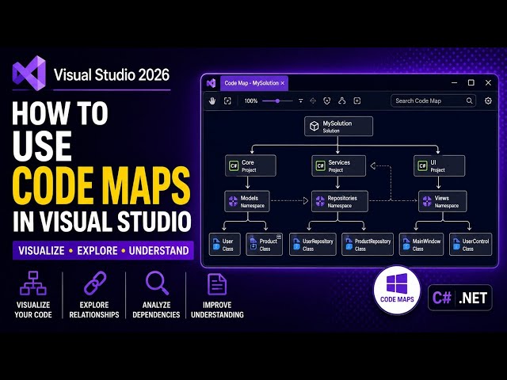Select the UserRepository class node
This screenshot has width=507, height=380.
tap(313, 245)
